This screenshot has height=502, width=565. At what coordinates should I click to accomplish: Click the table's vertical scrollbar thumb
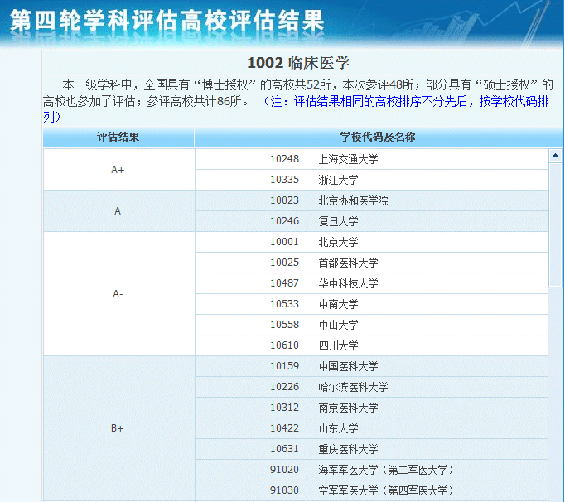click(x=555, y=224)
